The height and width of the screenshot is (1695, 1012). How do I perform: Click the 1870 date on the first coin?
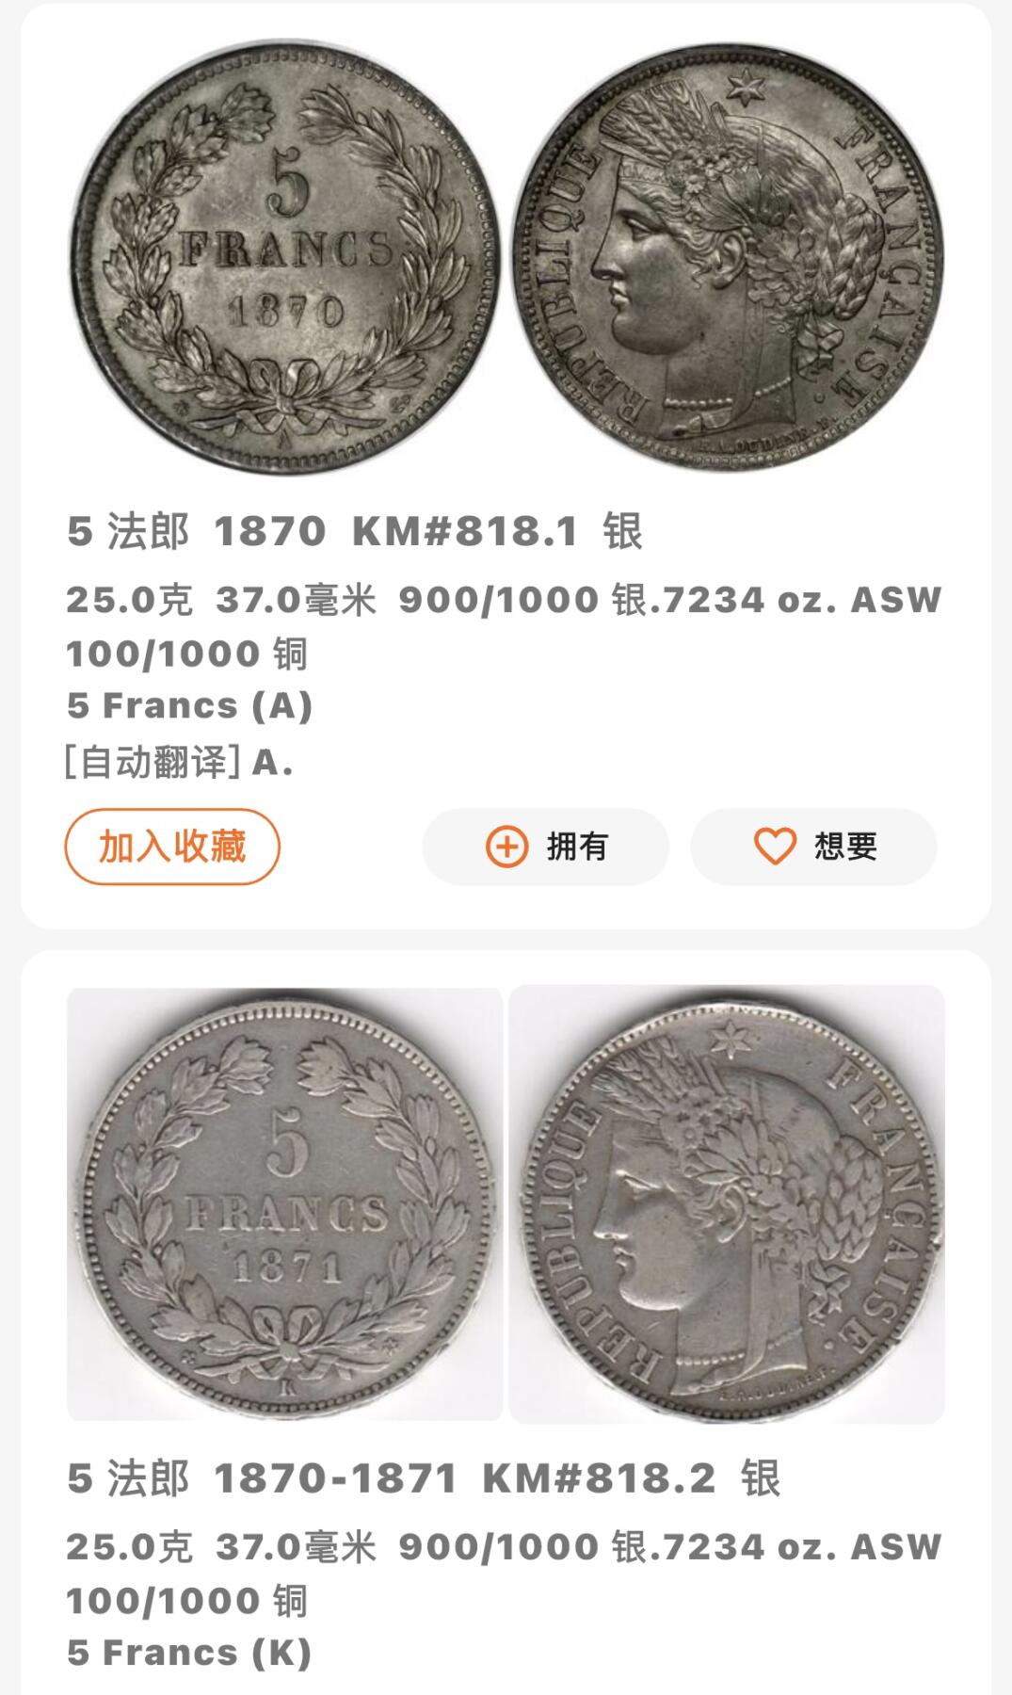pos(286,311)
